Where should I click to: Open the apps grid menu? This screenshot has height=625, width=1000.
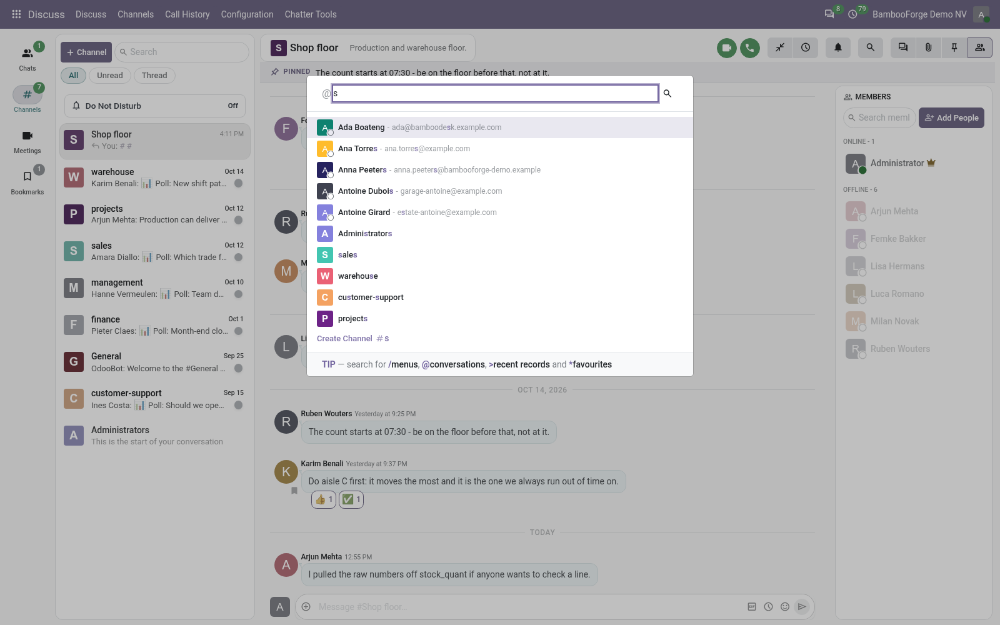pos(16,14)
